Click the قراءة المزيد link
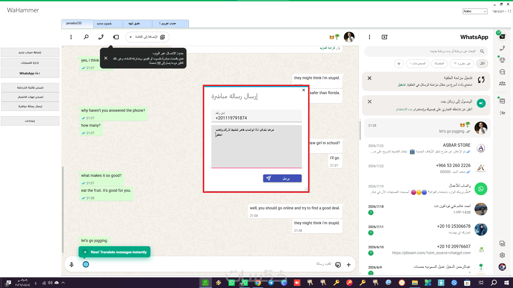Image resolution: width=513 pixels, height=288 pixels. coord(327,48)
